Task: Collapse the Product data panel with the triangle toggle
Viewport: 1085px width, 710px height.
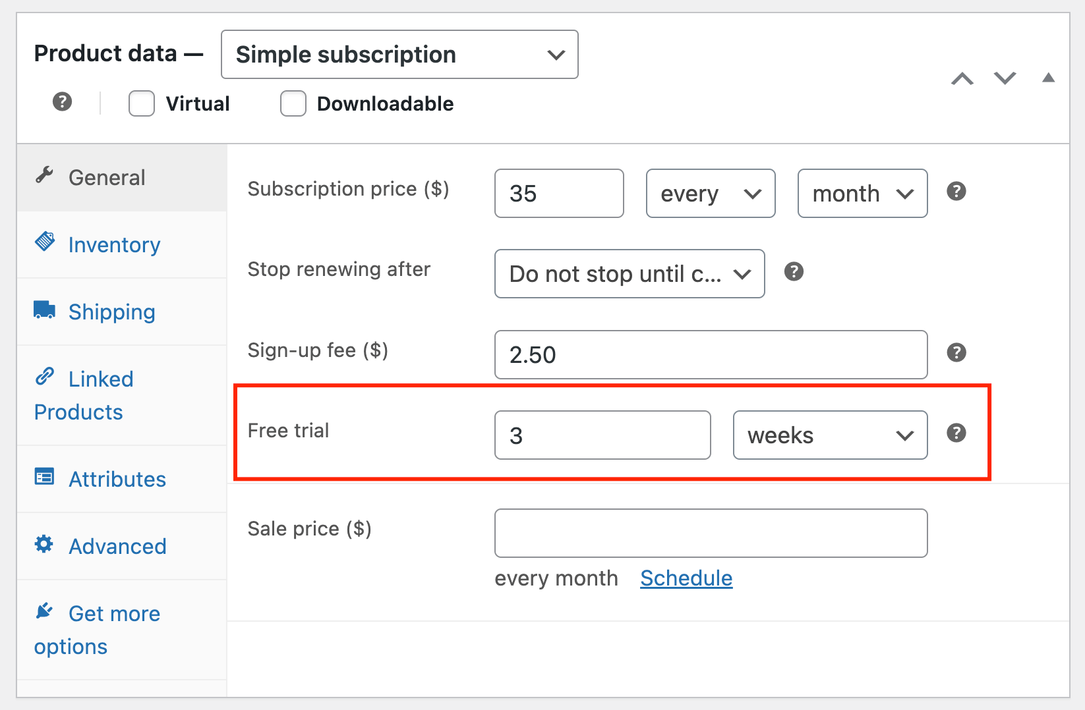Action: point(1048,78)
